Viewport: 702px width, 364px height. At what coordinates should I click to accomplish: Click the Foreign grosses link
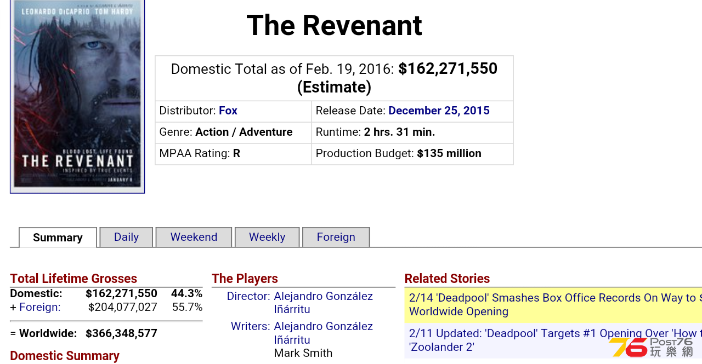(x=40, y=307)
